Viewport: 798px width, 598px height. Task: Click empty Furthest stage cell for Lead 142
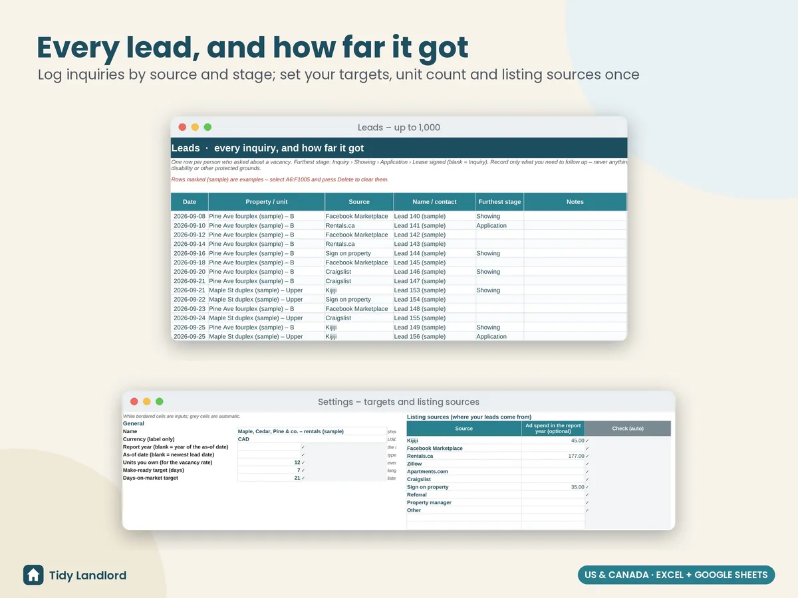tap(499, 235)
